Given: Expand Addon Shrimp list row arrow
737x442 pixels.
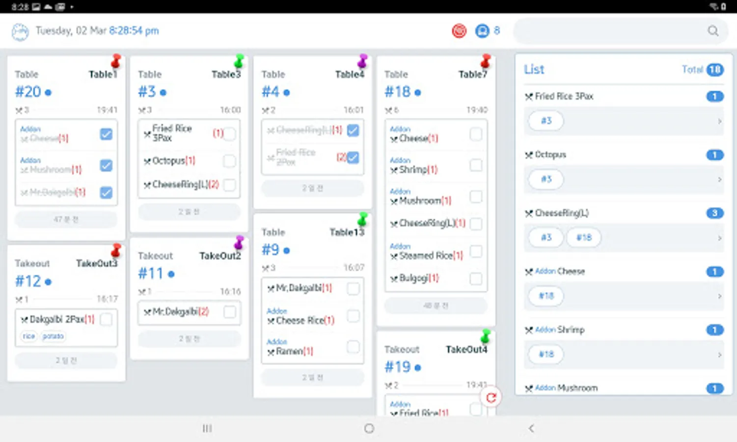Looking at the screenshot, I should [719, 354].
